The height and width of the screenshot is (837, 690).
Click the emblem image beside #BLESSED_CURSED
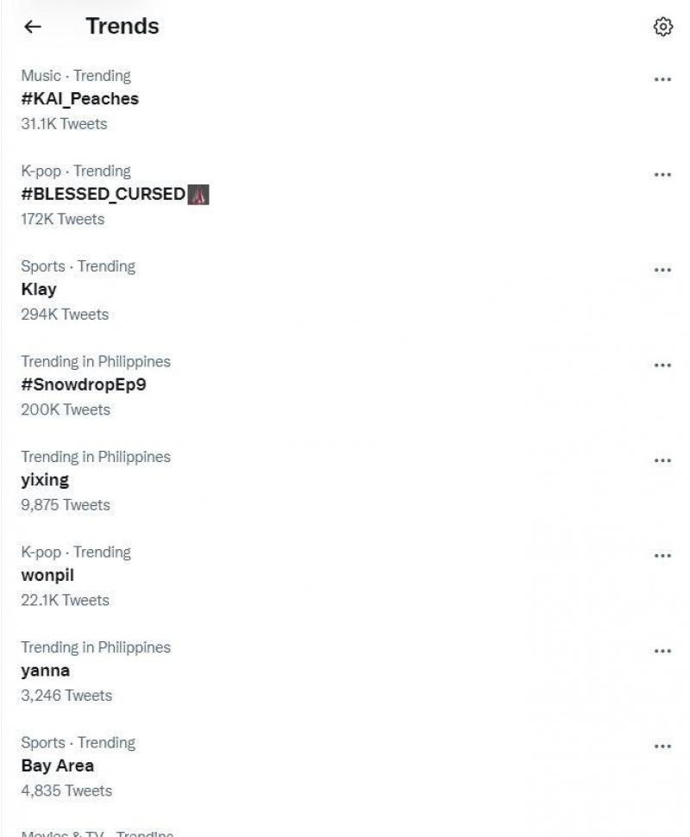(200, 194)
